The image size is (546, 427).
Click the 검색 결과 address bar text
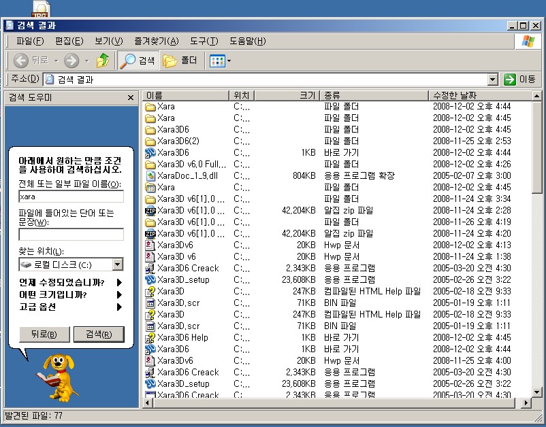click(75, 80)
